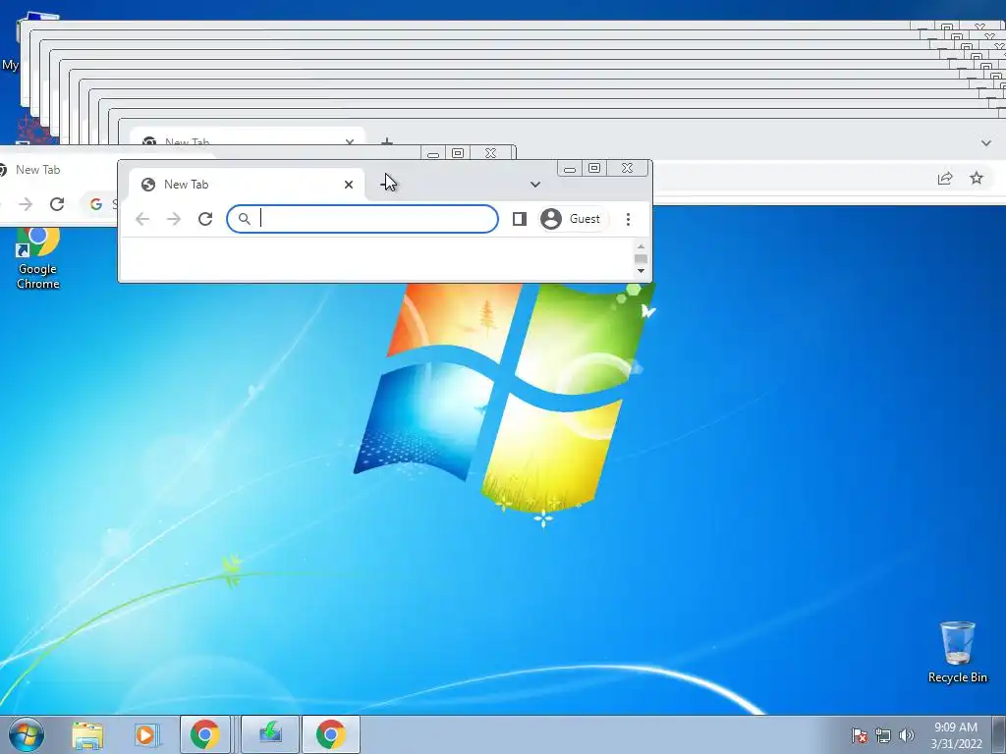Minimize the middle background Chrome window
This screenshot has height=754, width=1006.
[x=433, y=153]
